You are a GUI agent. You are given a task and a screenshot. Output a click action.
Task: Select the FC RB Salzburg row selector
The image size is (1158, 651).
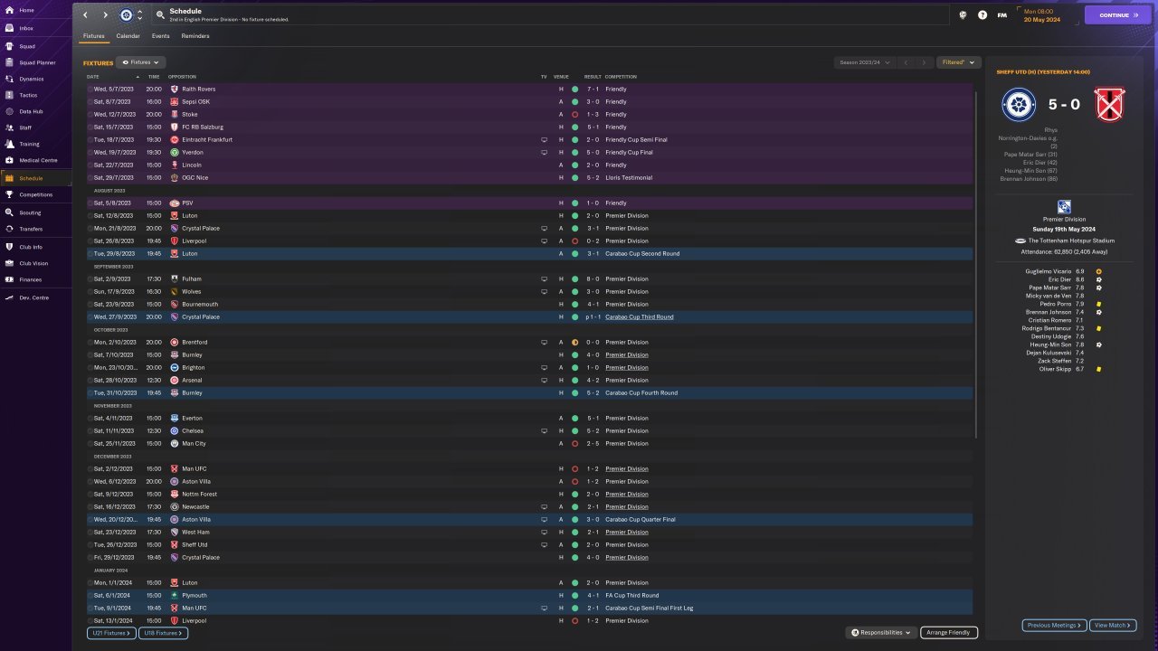pos(90,127)
